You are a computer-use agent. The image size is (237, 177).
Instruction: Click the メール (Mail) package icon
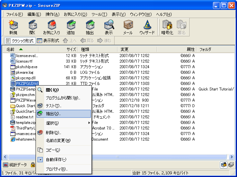[x=128, y=25]
